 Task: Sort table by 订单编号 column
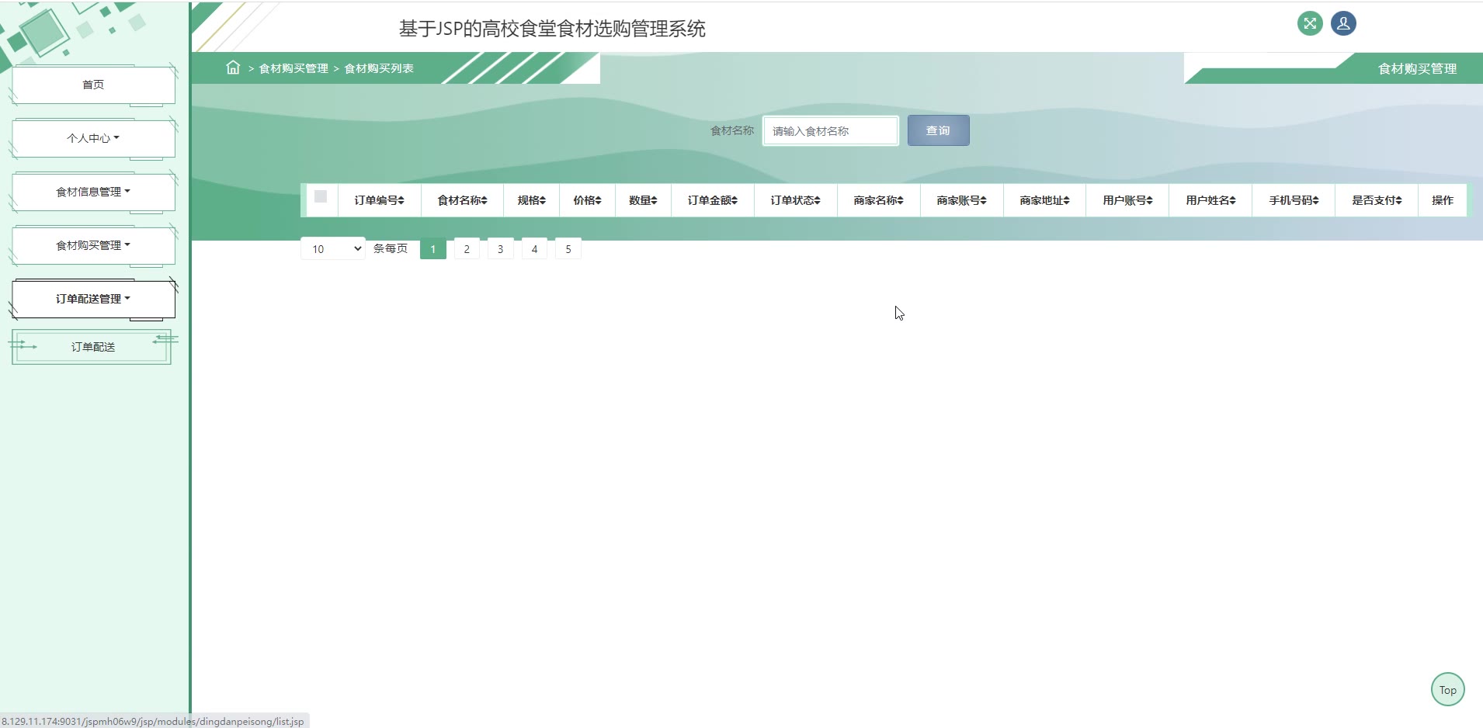coord(380,200)
